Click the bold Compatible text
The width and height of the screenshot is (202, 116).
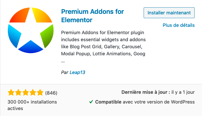(108, 102)
